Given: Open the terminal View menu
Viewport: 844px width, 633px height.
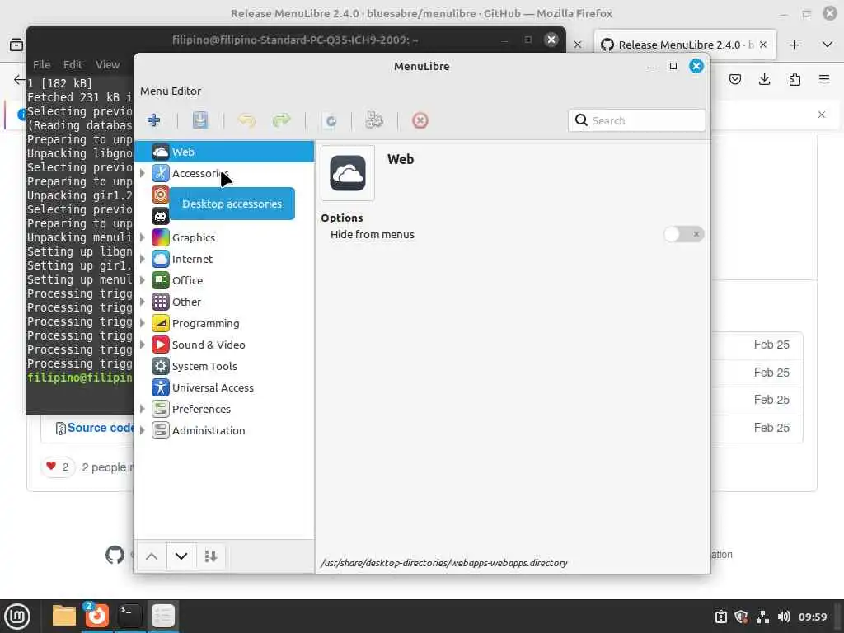Looking at the screenshot, I should [108, 64].
